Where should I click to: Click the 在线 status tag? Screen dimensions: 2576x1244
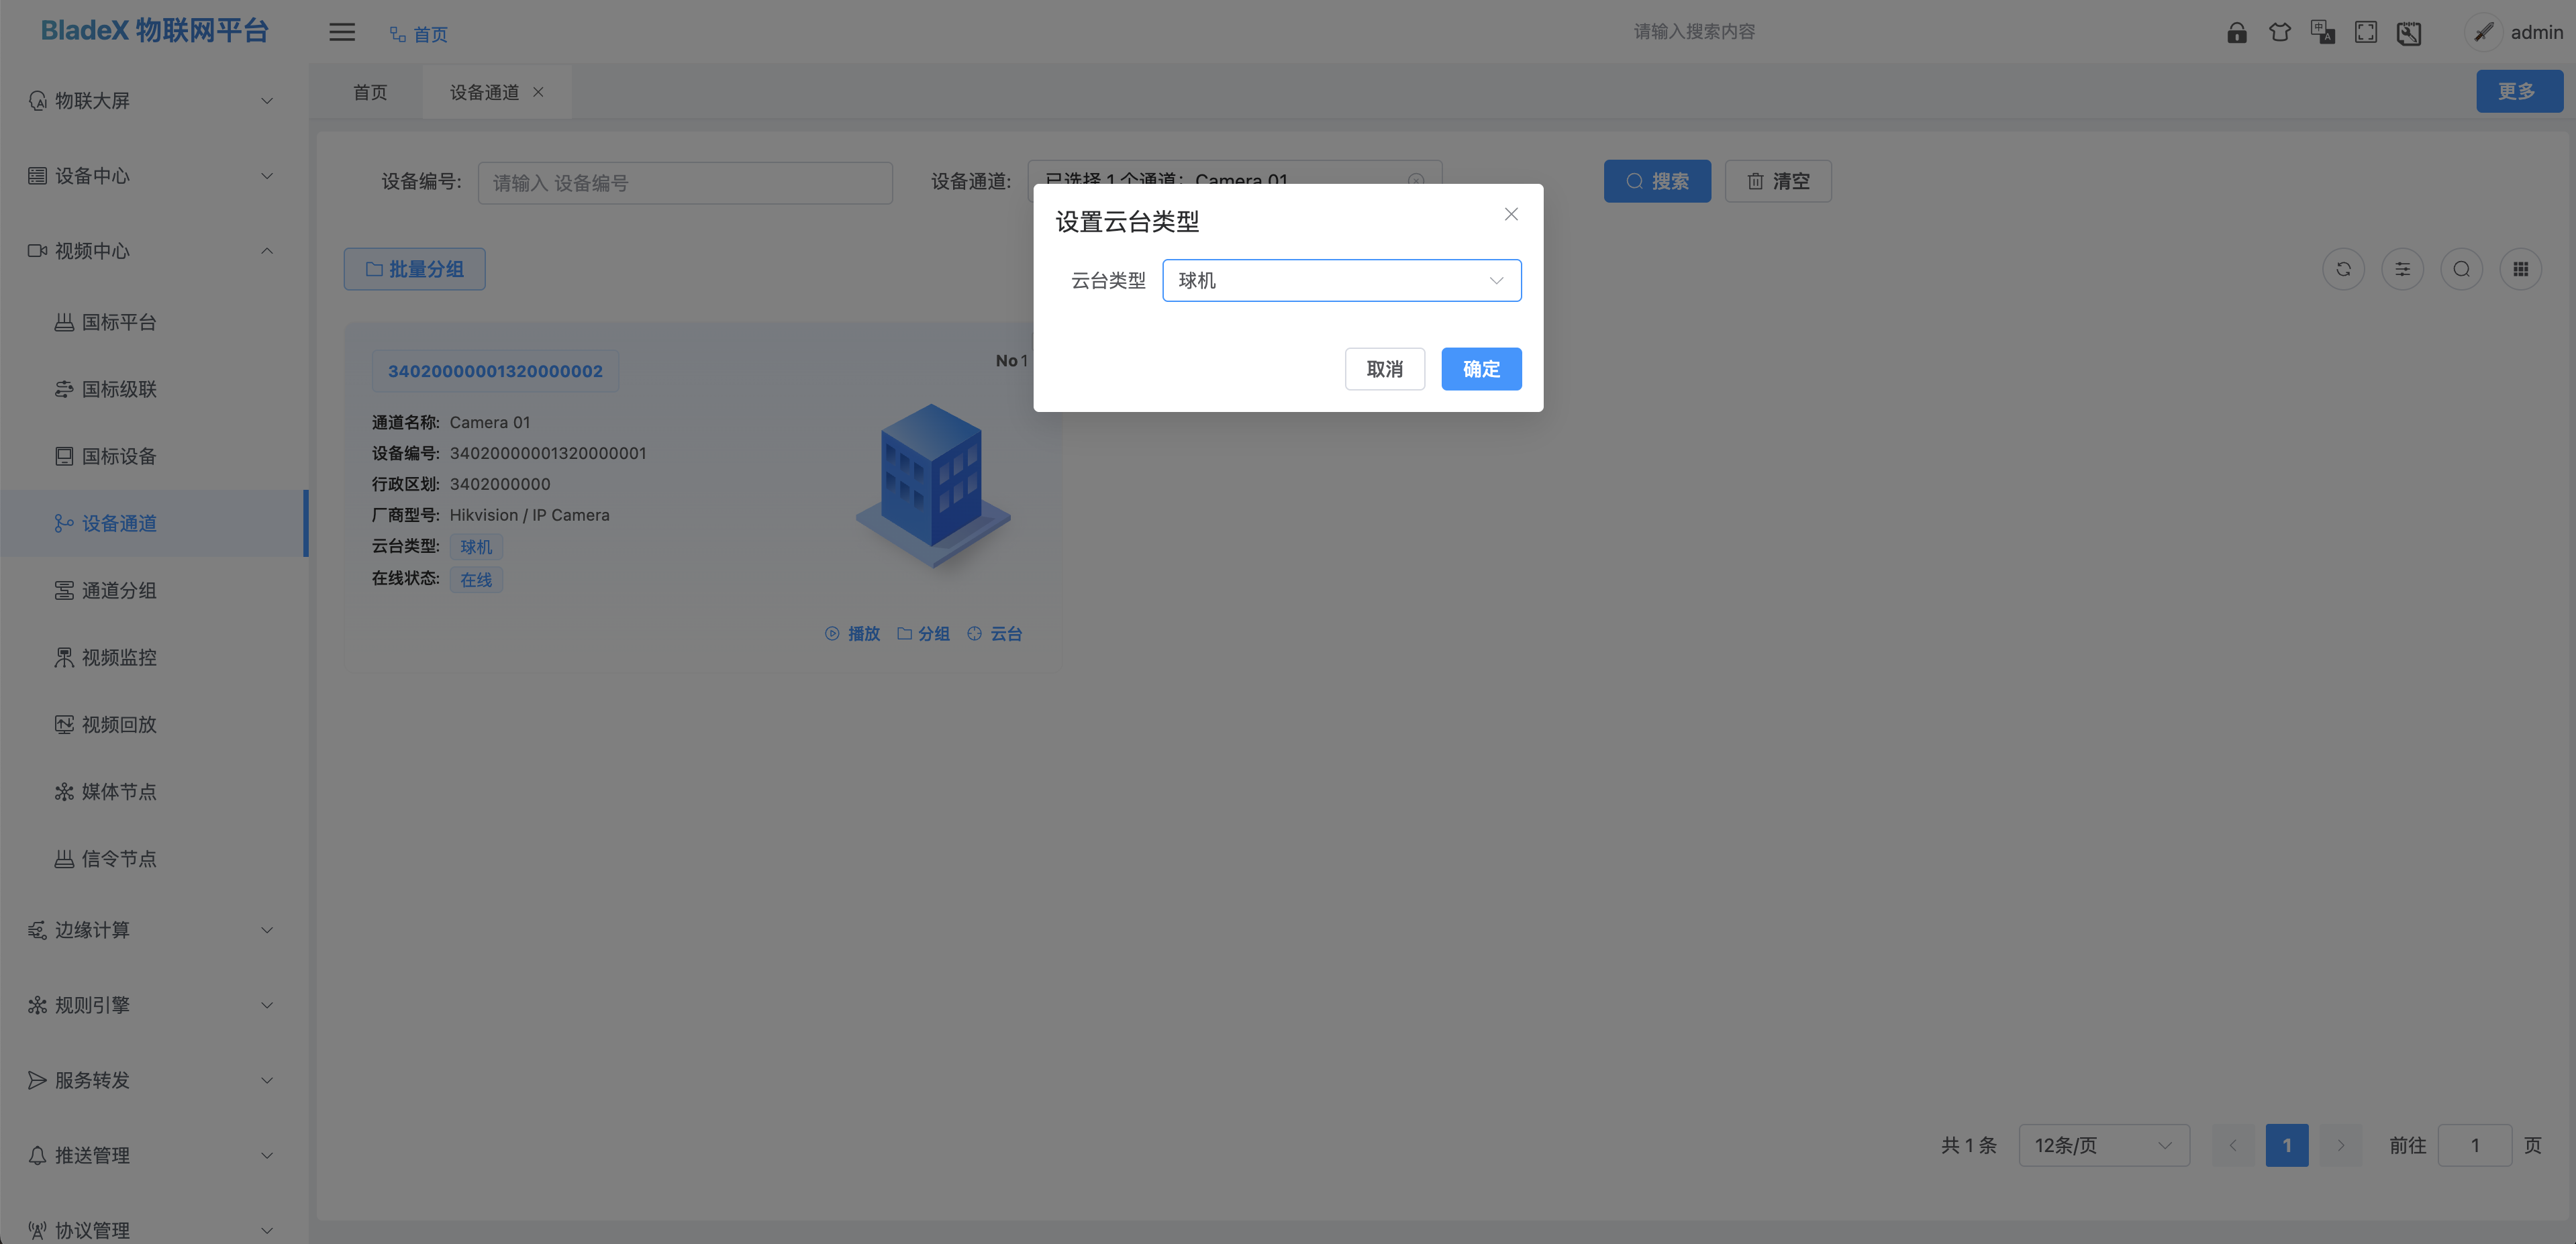[x=476, y=580]
